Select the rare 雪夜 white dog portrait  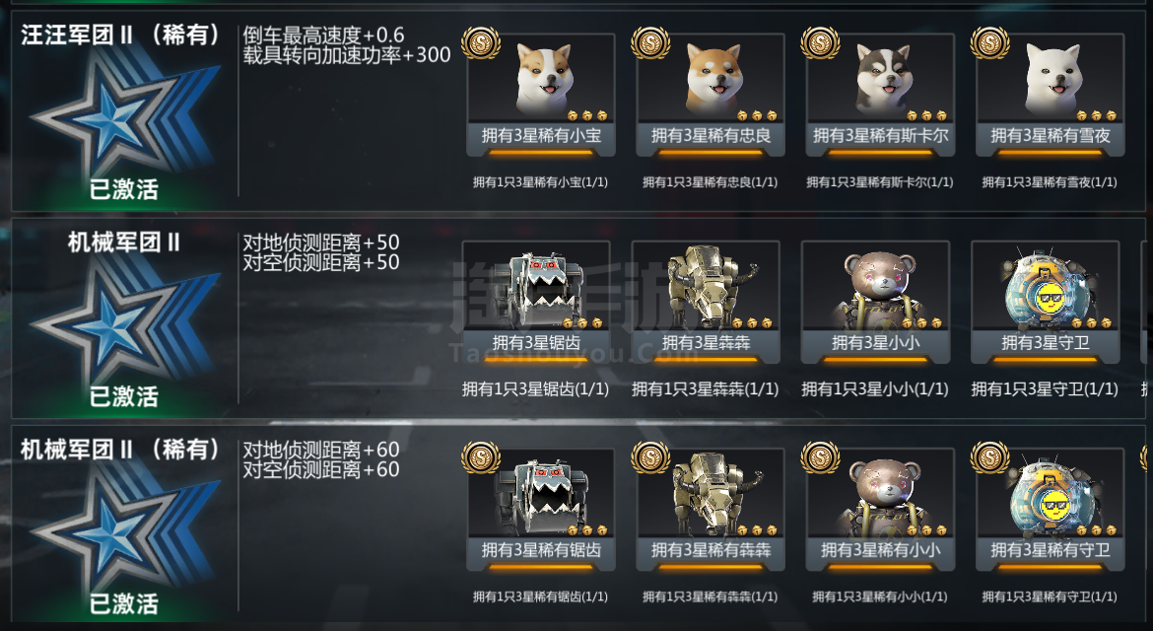tap(1051, 78)
